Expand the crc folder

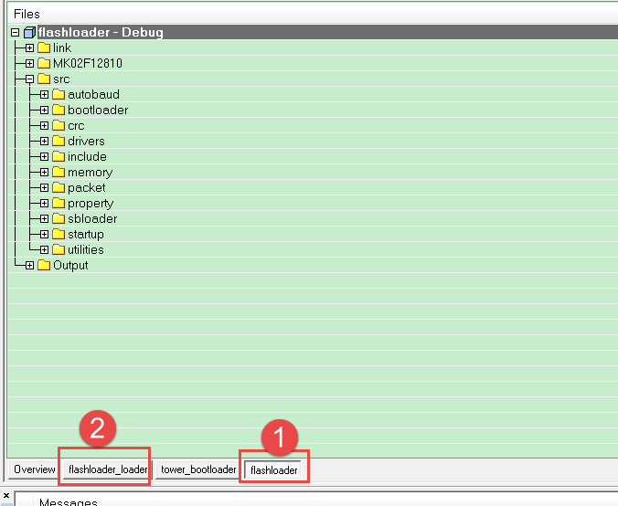[44, 126]
